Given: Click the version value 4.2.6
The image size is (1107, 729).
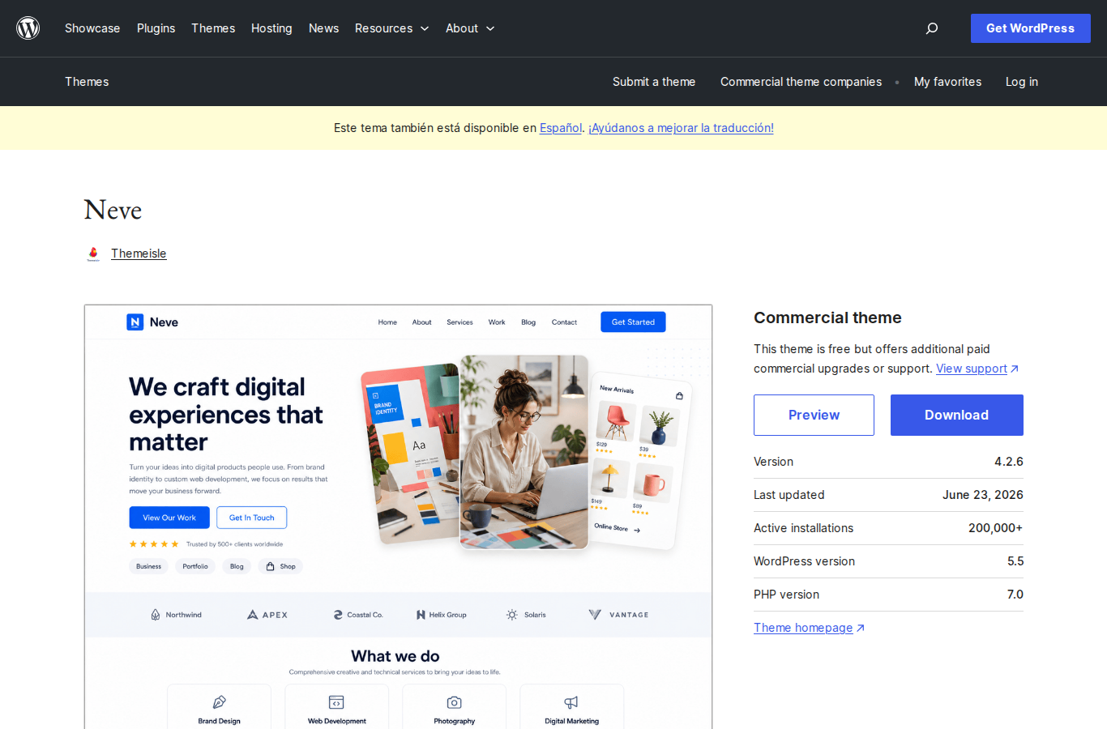Looking at the screenshot, I should pyautogui.click(x=1009, y=462).
